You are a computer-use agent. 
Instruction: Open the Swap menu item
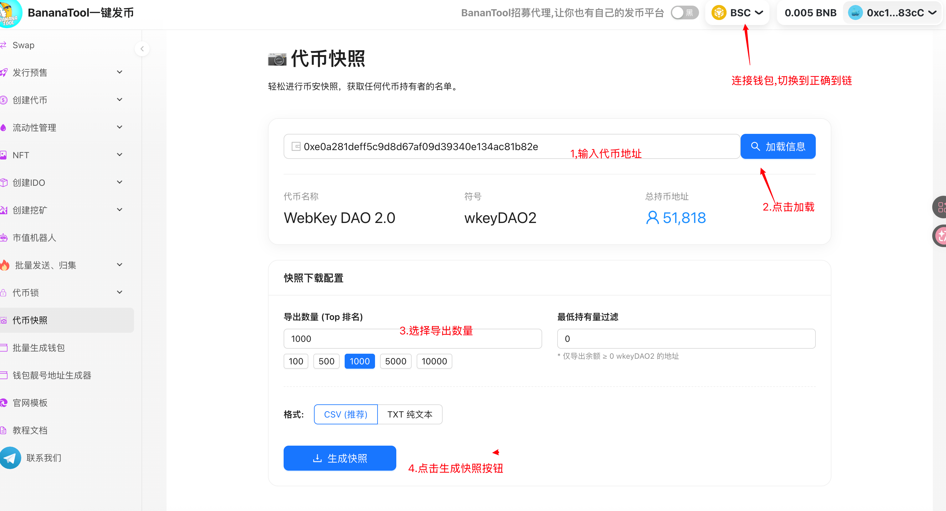point(23,45)
